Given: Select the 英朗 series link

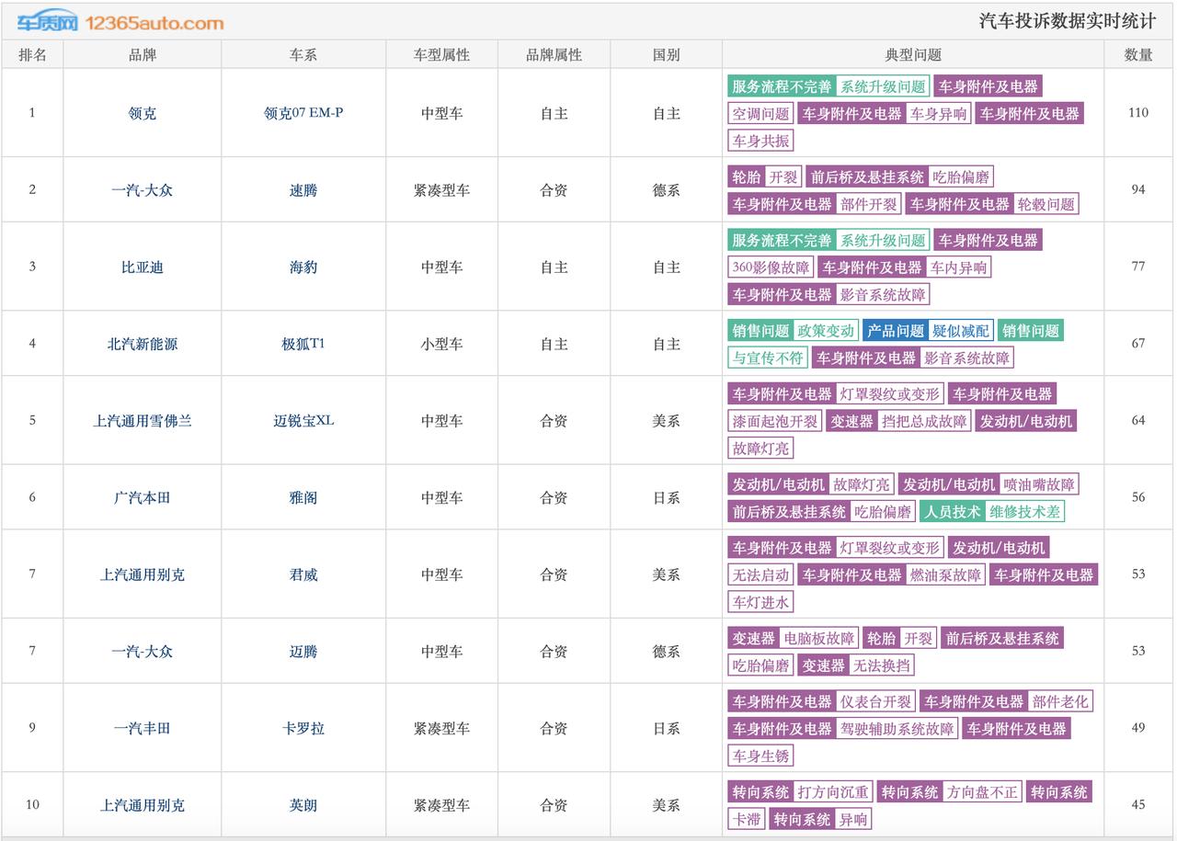Looking at the screenshot, I should click(x=303, y=805).
